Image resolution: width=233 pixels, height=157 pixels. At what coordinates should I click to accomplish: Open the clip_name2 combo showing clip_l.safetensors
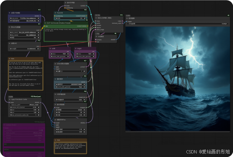pyautogui.click(x=24, y=35)
